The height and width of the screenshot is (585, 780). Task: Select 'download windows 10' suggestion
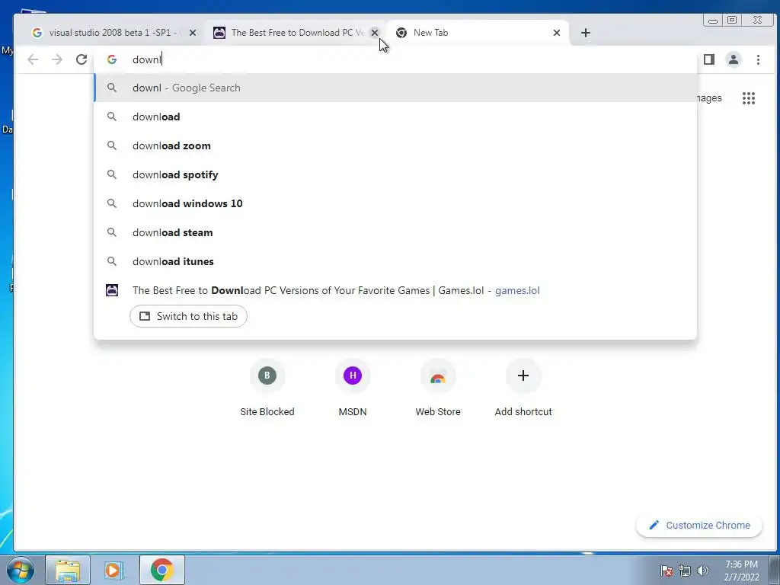point(395,203)
